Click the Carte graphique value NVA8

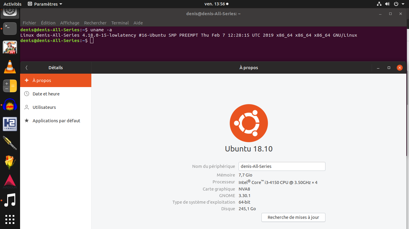coord(244,189)
